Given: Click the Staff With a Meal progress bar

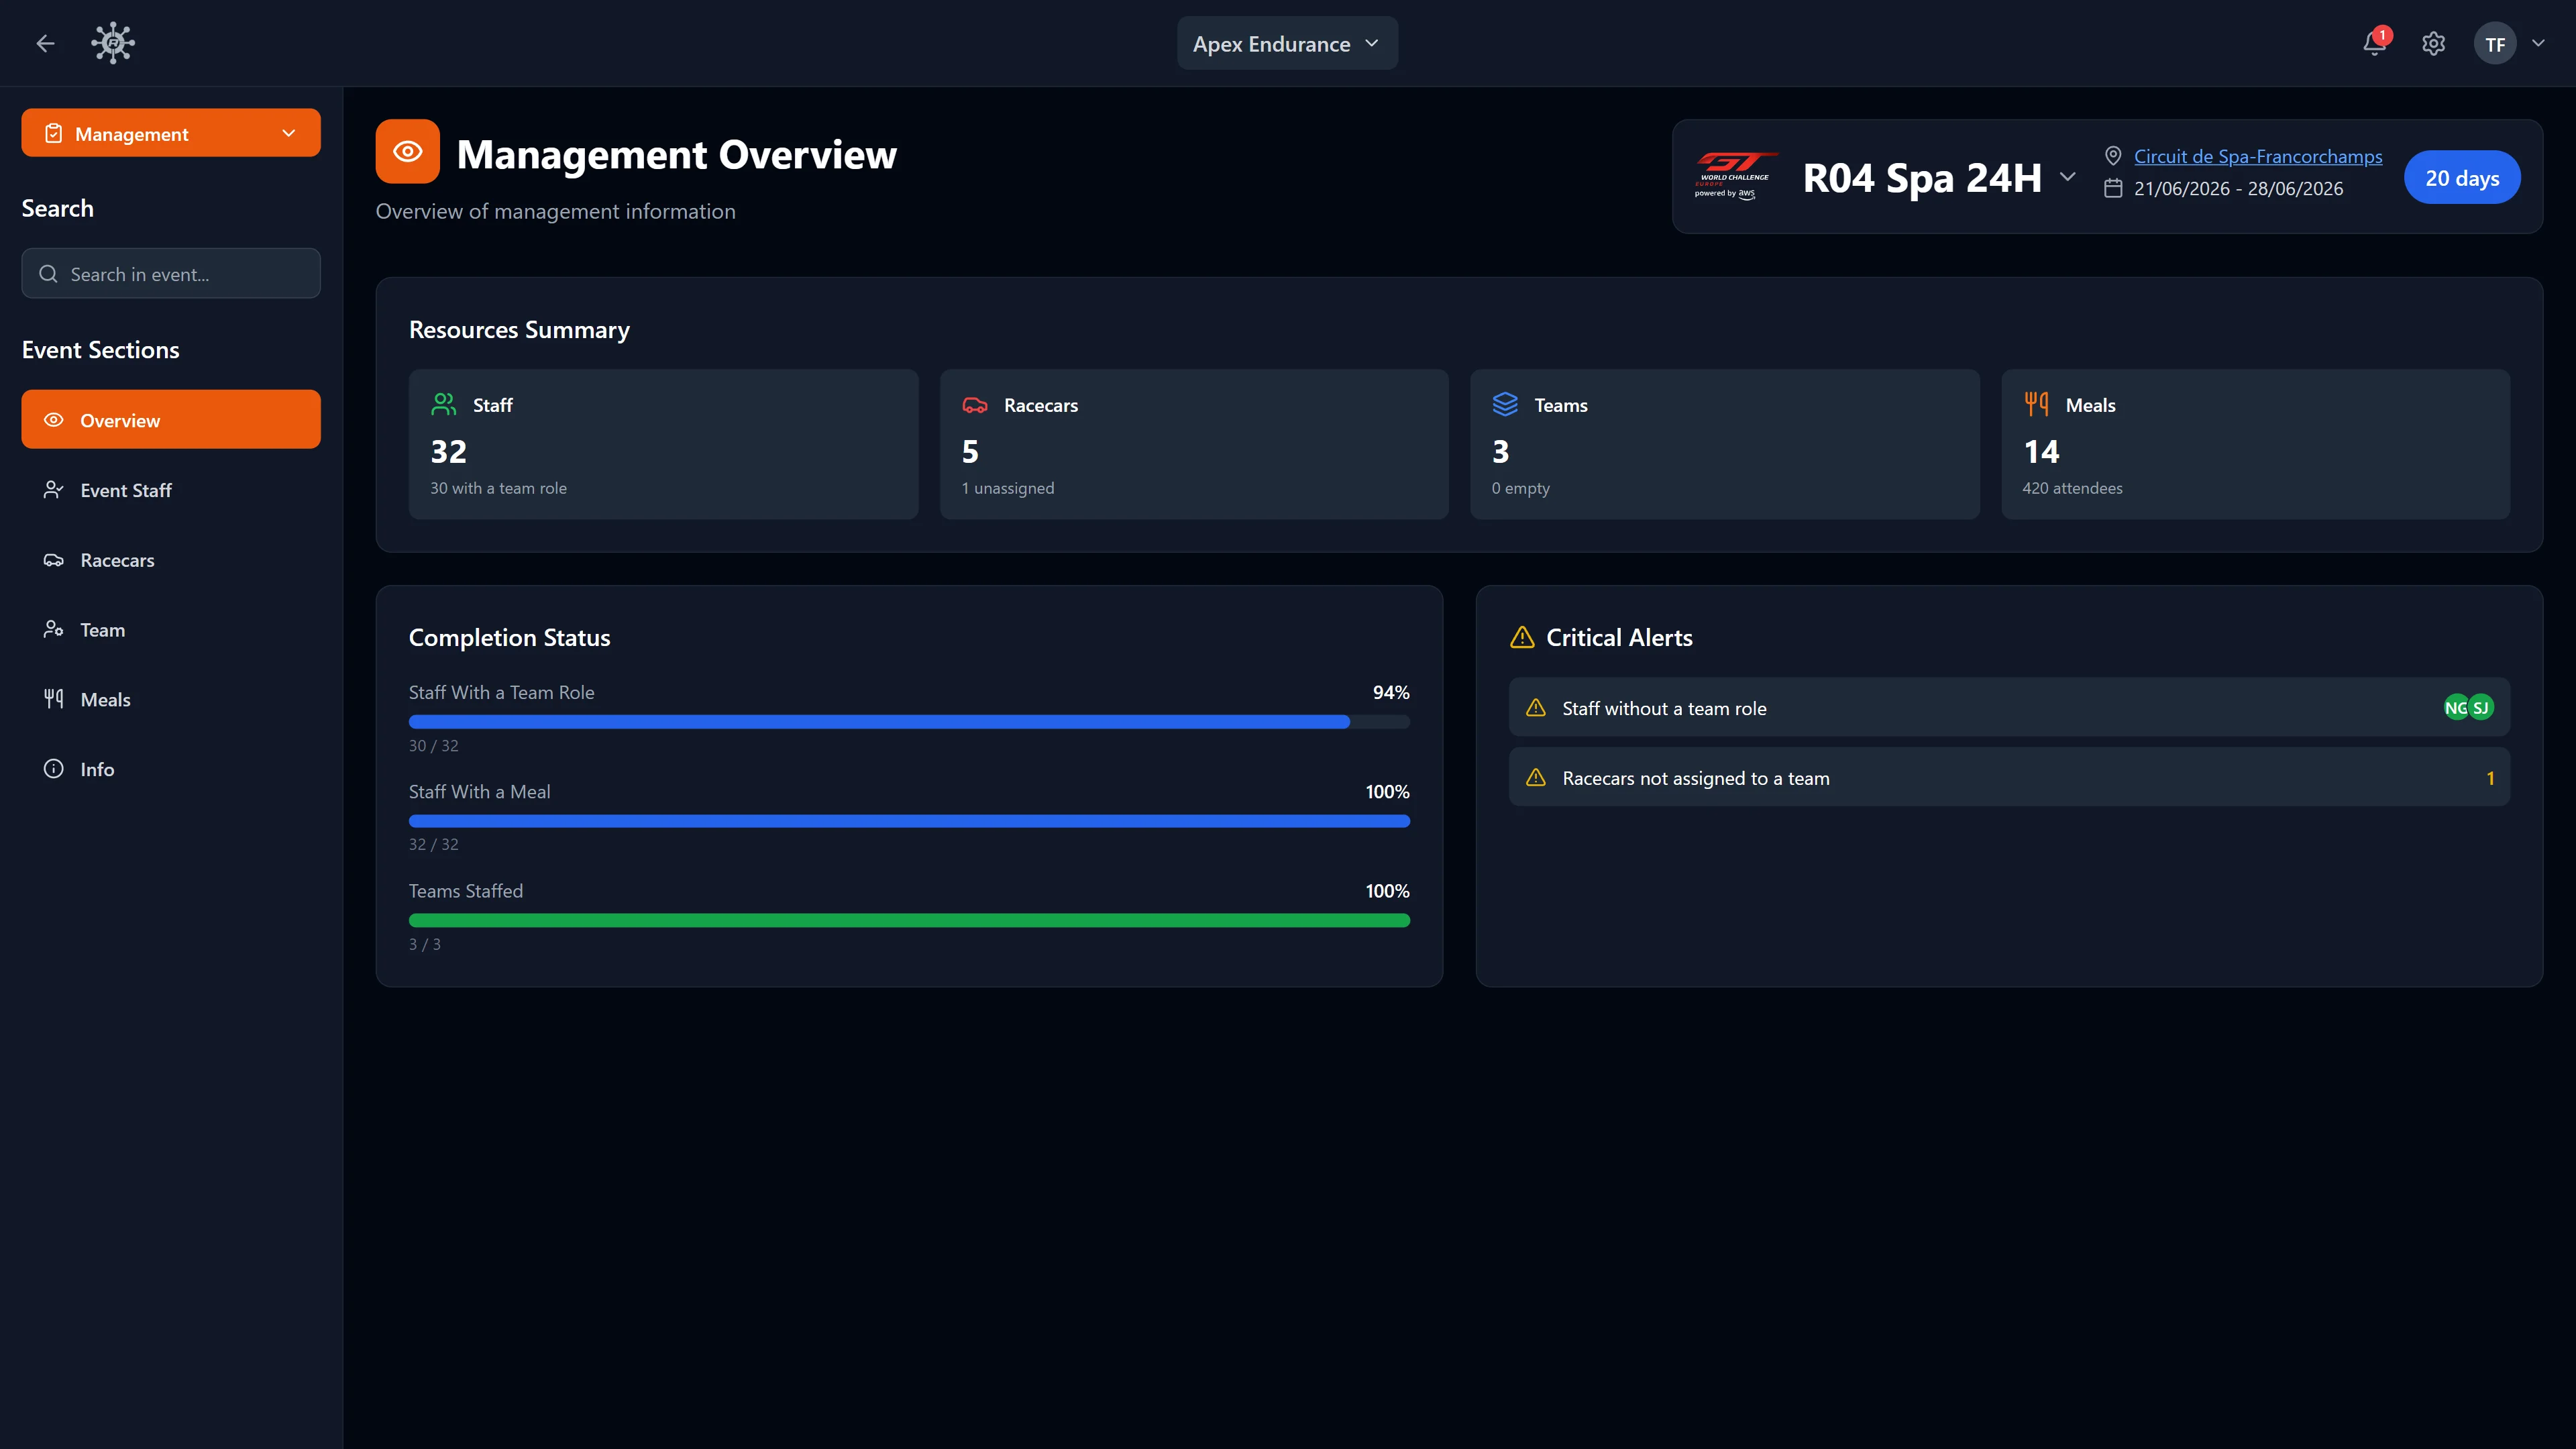Looking at the screenshot, I should (909, 821).
